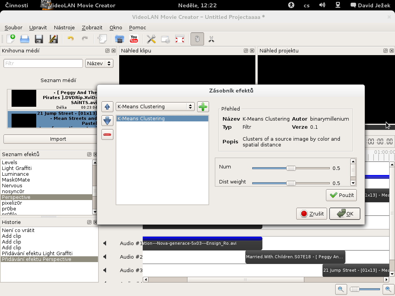Add the chosen effect with the green plus
This screenshot has width=395, height=296.
203,107
